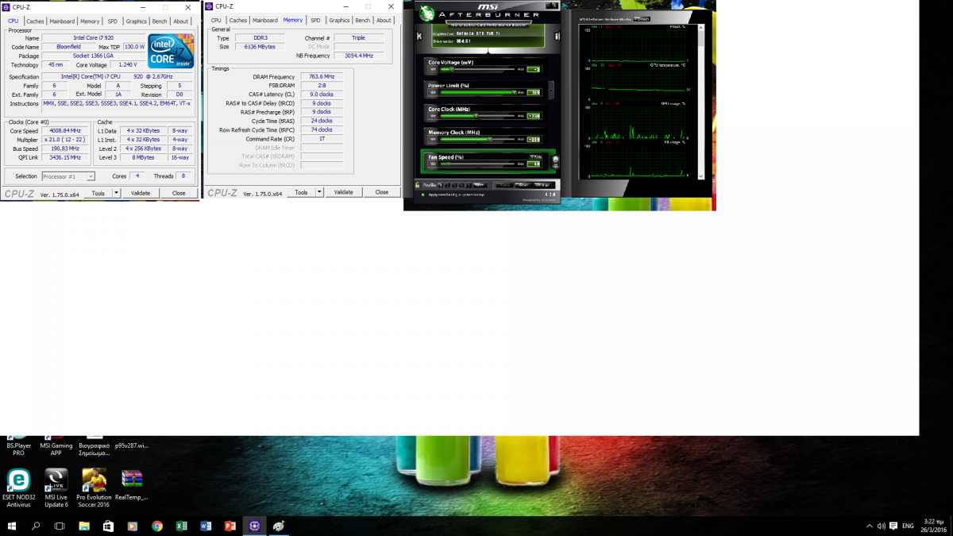The width and height of the screenshot is (953, 536).
Task: Click the volume icon in system tray
Action: [x=881, y=526]
